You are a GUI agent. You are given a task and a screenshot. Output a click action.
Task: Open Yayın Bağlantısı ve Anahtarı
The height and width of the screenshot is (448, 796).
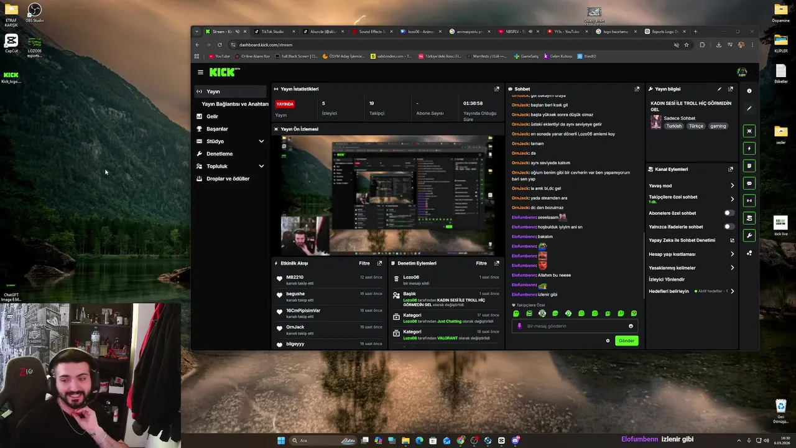click(235, 104)
